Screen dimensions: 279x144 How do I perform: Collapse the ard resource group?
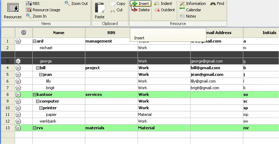(x=34, y=41)
